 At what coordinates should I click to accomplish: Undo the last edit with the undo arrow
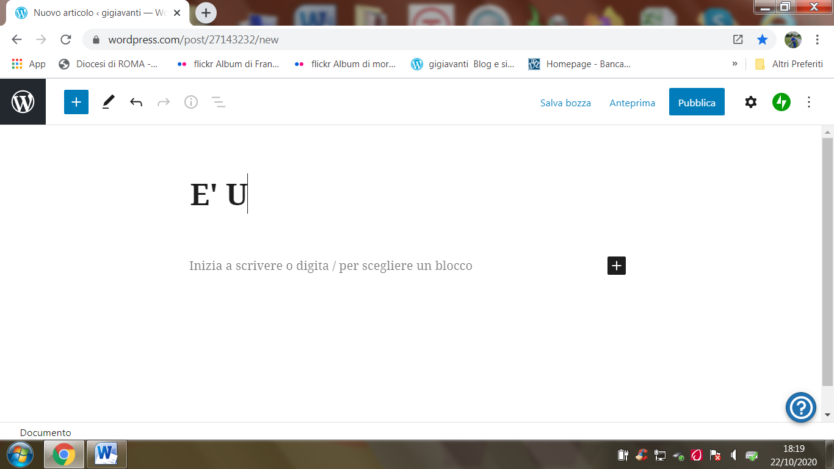(x=136, y=102)
